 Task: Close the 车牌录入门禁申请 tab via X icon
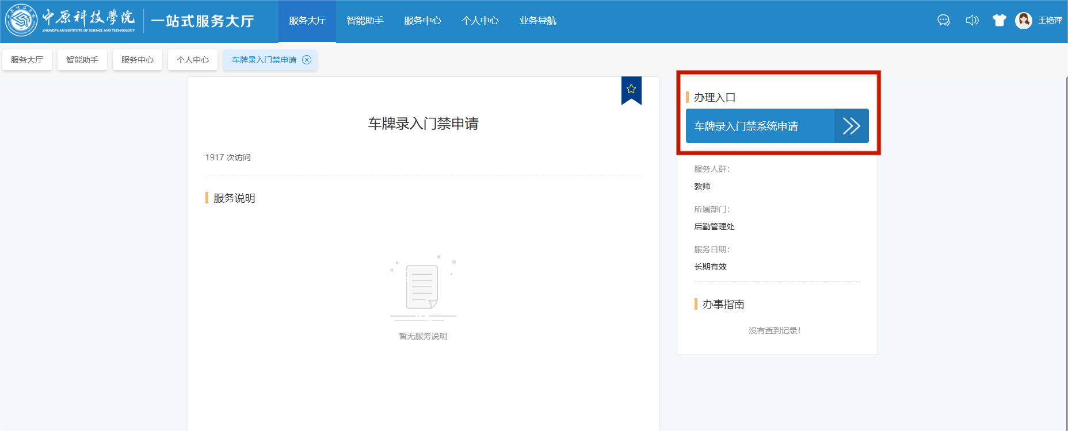[307, 60]
